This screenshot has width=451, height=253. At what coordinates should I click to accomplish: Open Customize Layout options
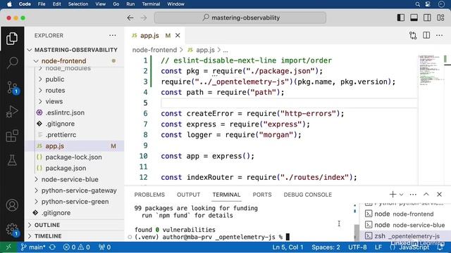(440, 18)
